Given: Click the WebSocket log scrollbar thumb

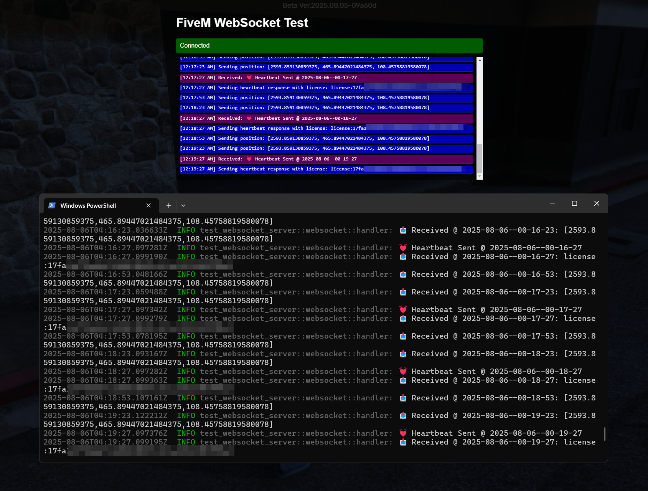Looking at the screenshot, I should (x=480, y=159).
